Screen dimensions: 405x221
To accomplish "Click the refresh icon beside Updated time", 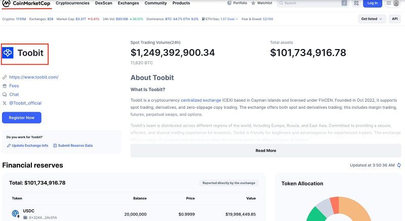I will point(399,165).
